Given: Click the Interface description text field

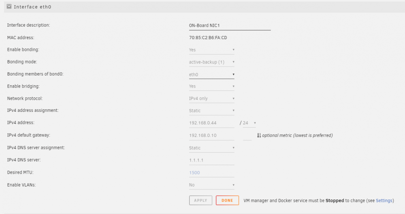Looking at the screenshot, I should (230, 25).
